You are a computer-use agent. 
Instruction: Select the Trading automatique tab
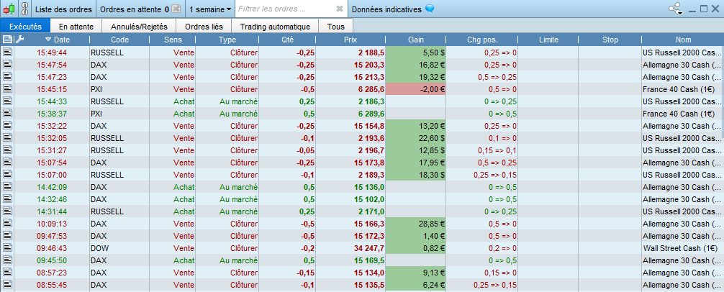275,27
